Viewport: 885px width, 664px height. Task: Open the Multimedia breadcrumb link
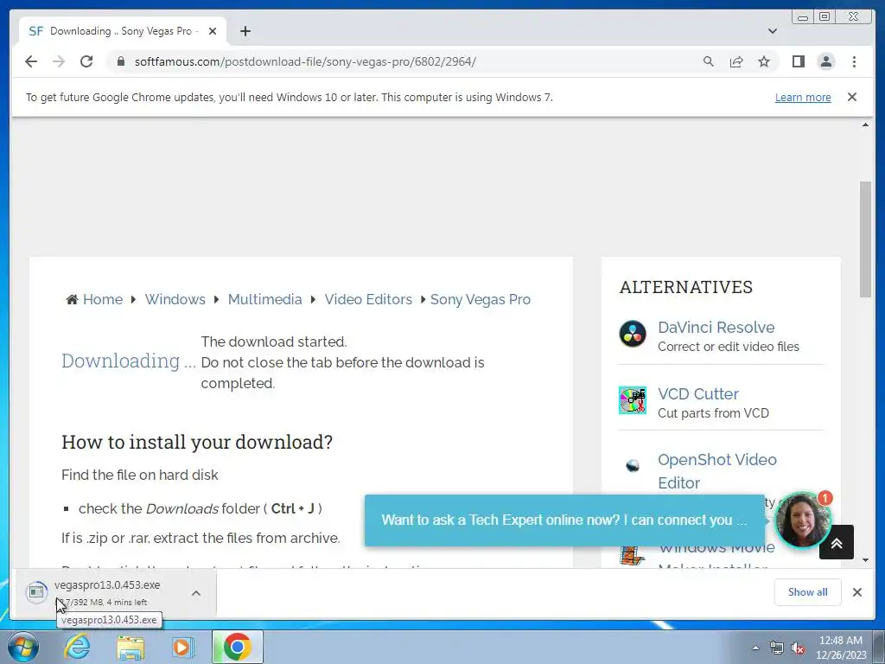tap(264, 299)
